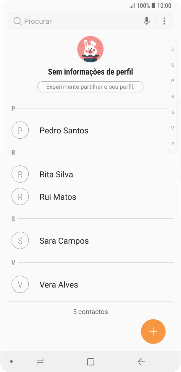Open the contact Rita Silva
181x372 pixels.
click(56, 174)
